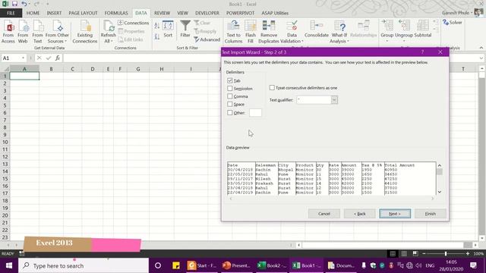This screenshot has height=273, width=486.
Task: Open Windows notification center
Action: (473, 265)
